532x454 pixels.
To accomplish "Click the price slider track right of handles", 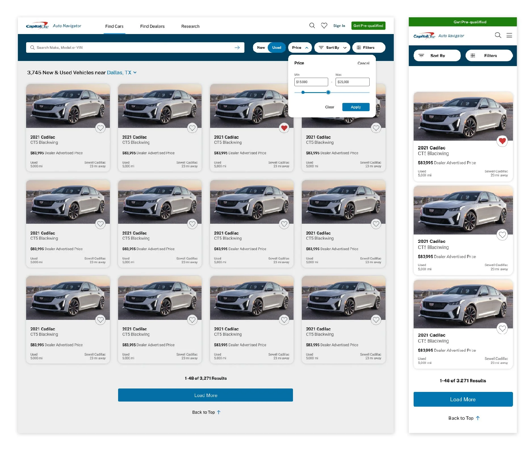I will pos(350,92).
